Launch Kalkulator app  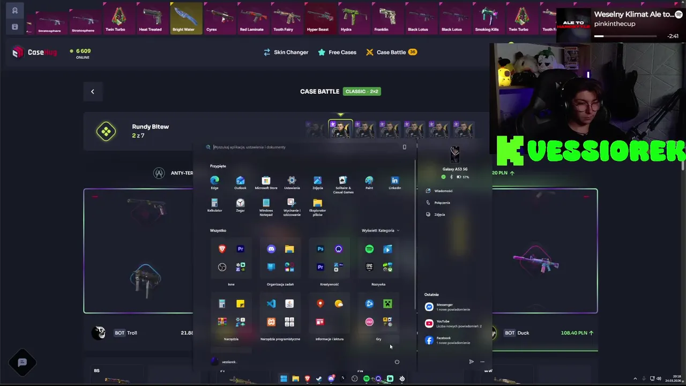214,205
